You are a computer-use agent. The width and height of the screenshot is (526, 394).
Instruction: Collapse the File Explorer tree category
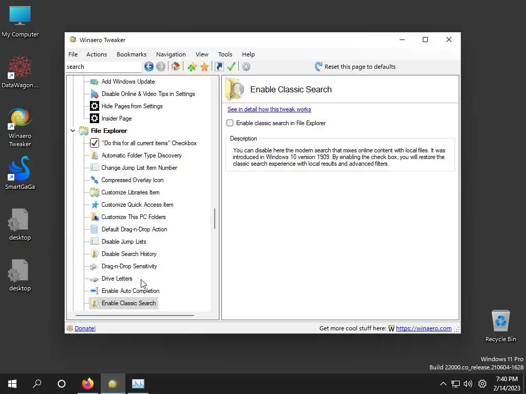click(x=72, y=131)
